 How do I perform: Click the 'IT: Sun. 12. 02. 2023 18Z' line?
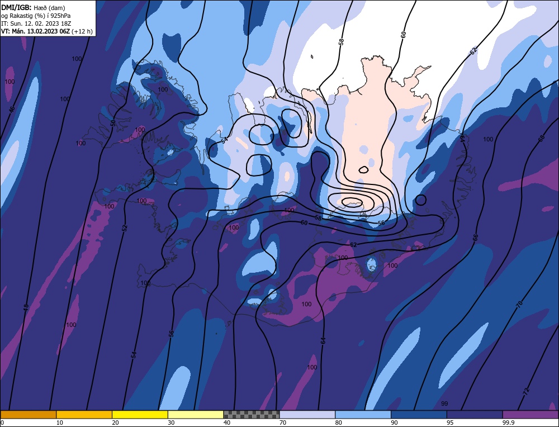pyautogui.click(x=36, y=23)
